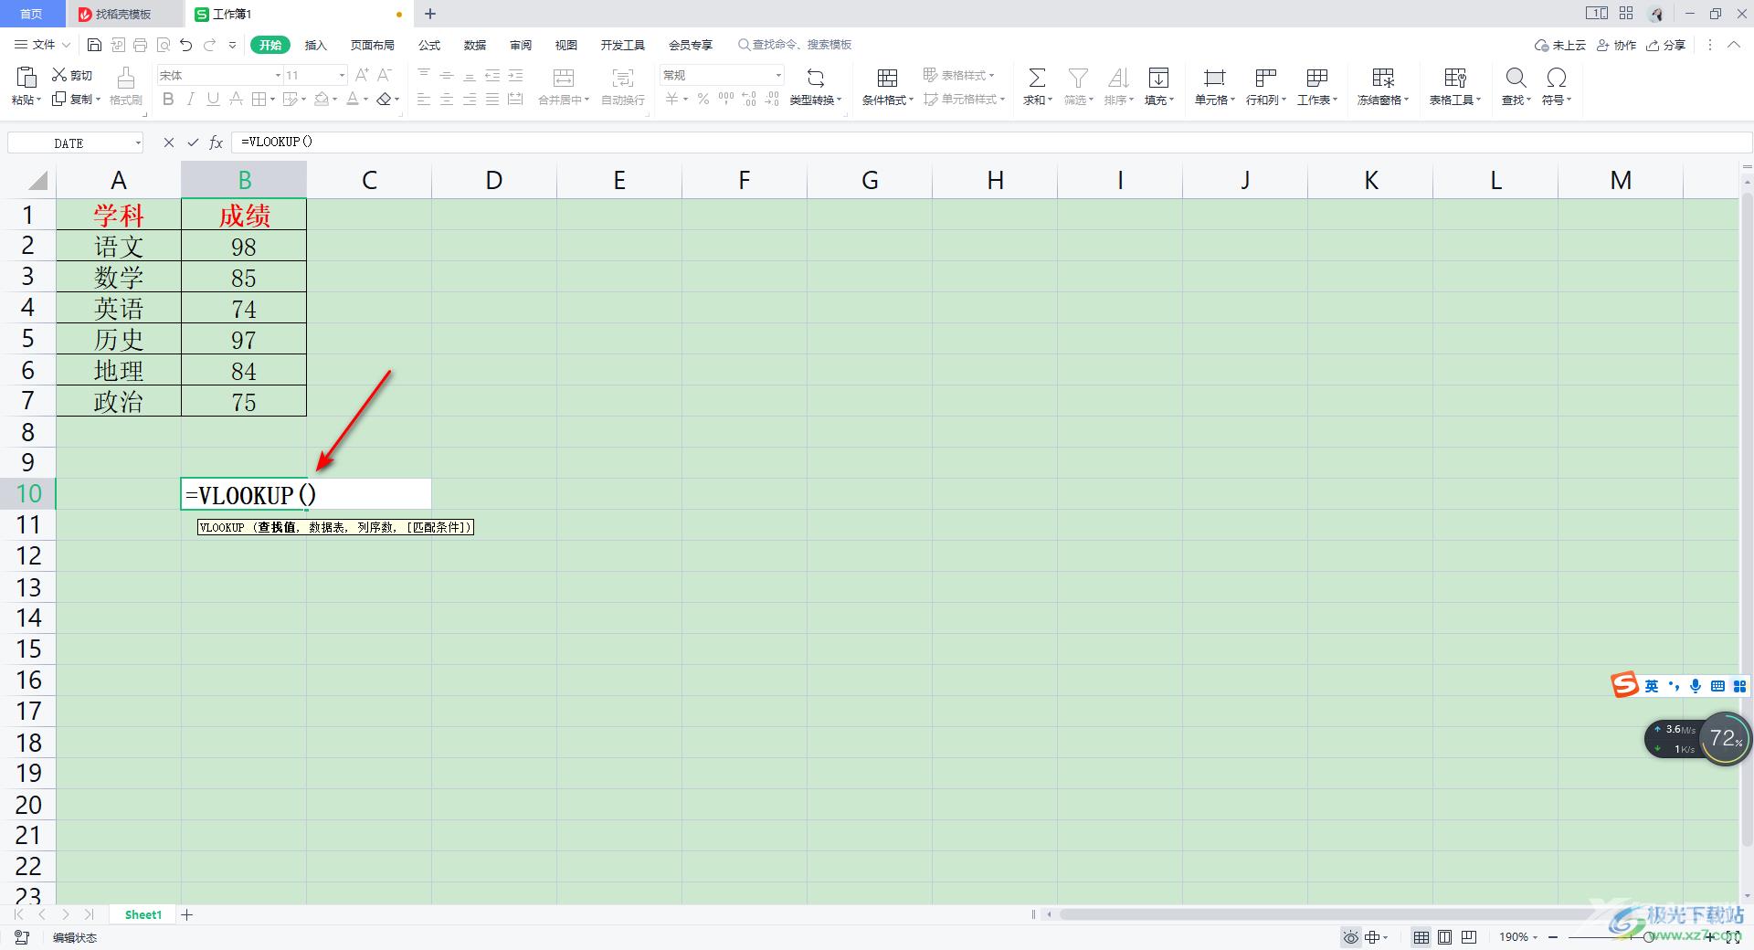The image size is (1754, 950).
Task: Open the font size dropdown showing 11
Action: 342,75
